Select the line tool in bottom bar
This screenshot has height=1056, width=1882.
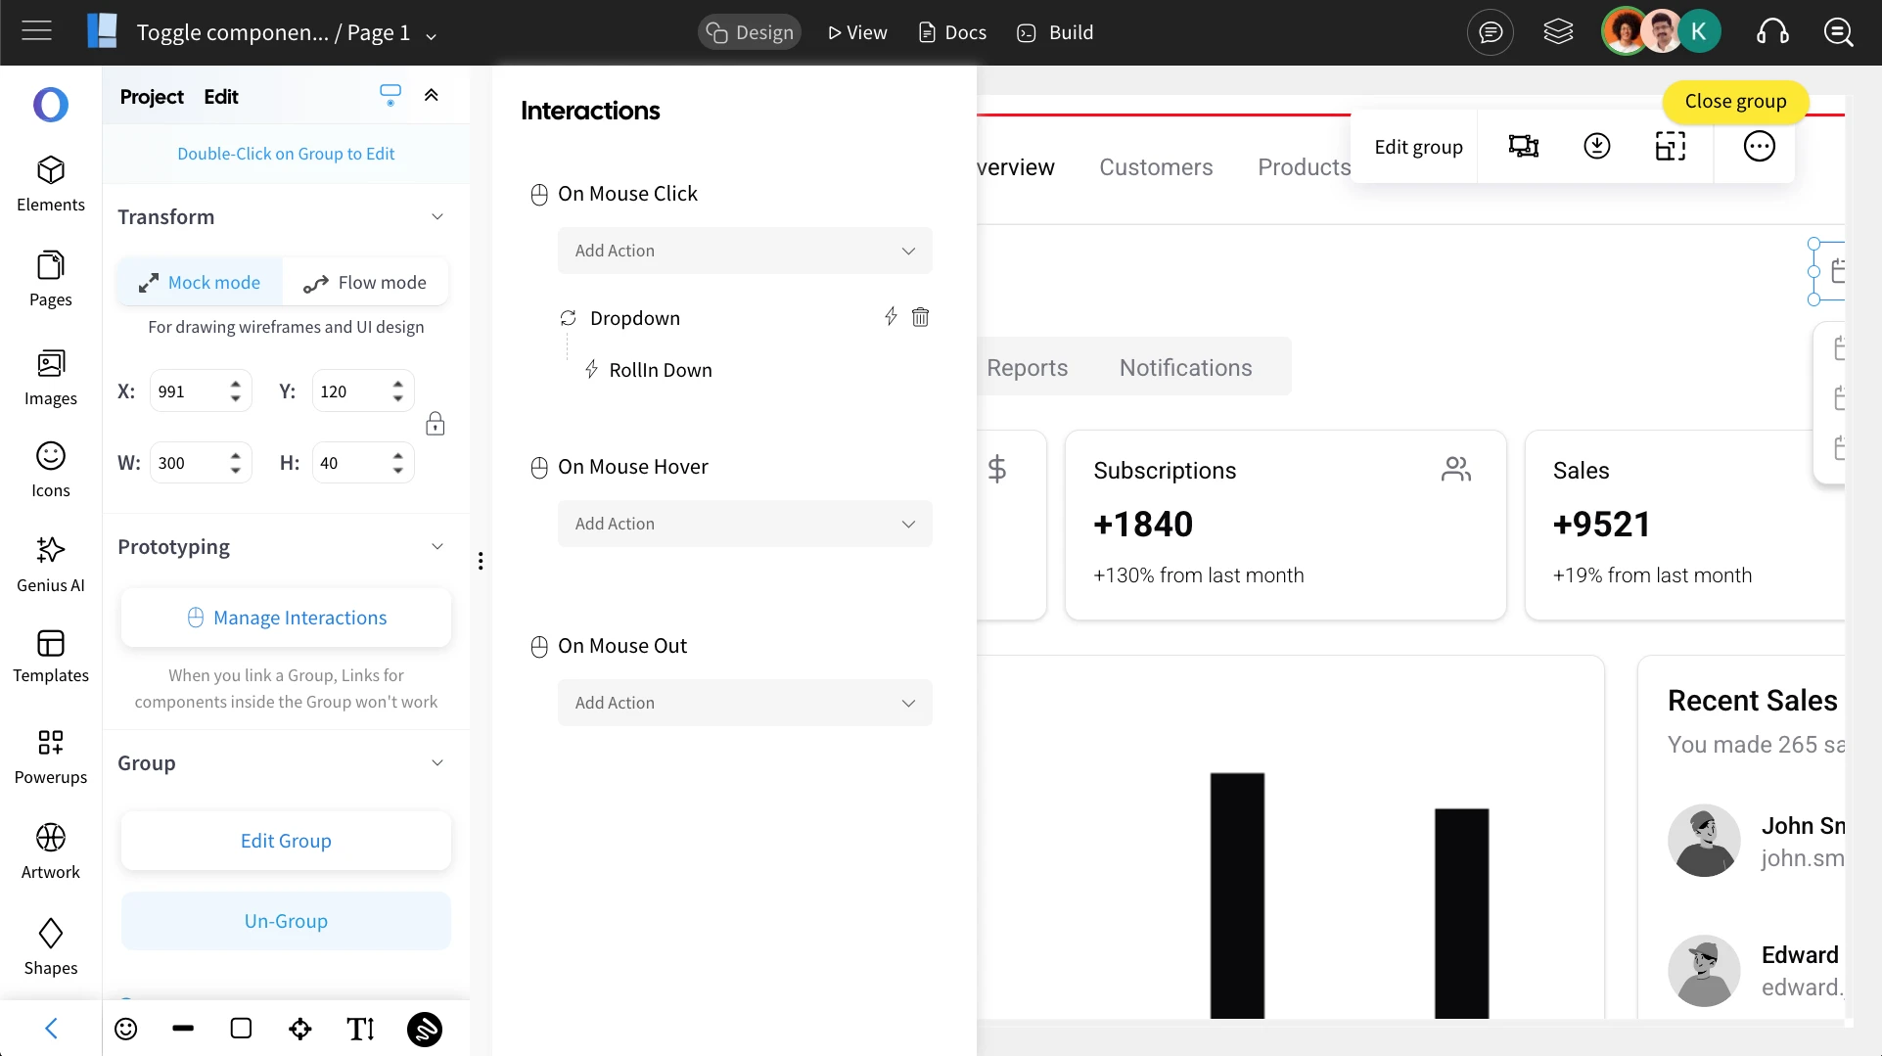click(183, 1029)
